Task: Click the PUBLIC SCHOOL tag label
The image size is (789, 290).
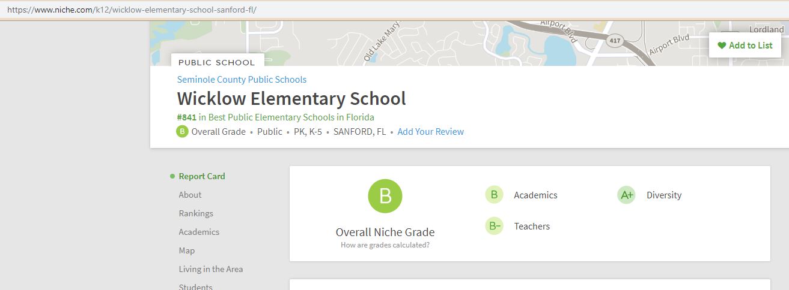Action: click(217, 62)
